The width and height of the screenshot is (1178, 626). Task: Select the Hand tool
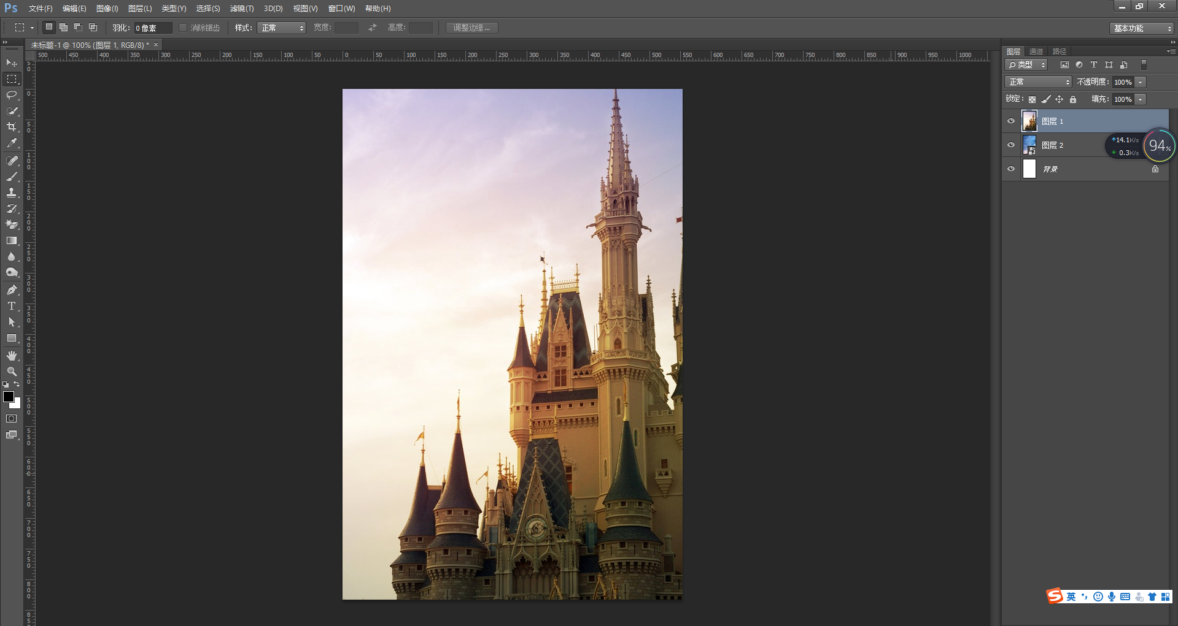point(12,356)
